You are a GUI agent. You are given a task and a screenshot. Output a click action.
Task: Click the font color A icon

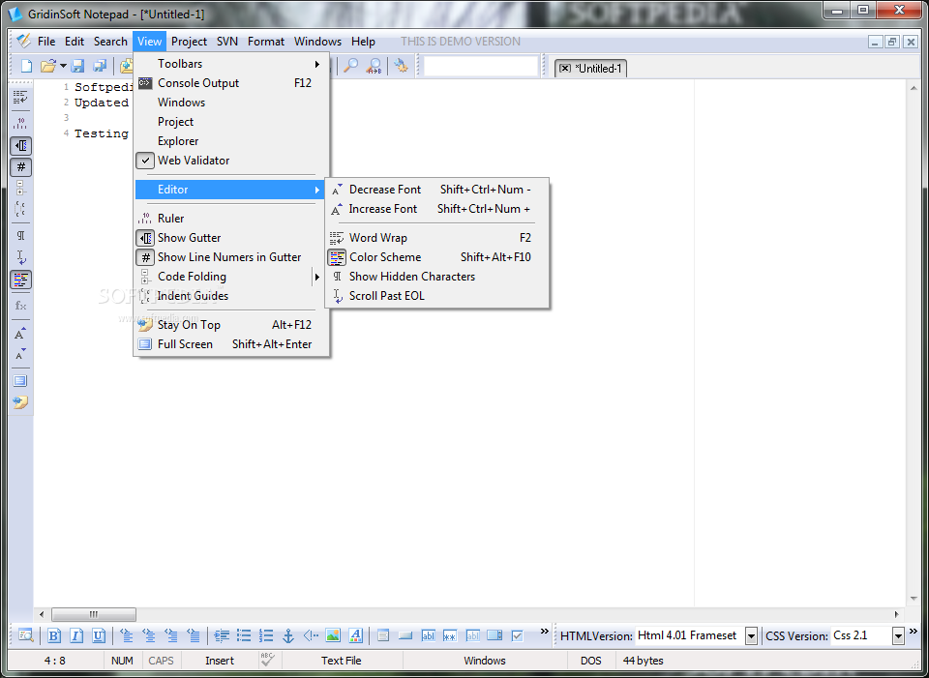355,636
